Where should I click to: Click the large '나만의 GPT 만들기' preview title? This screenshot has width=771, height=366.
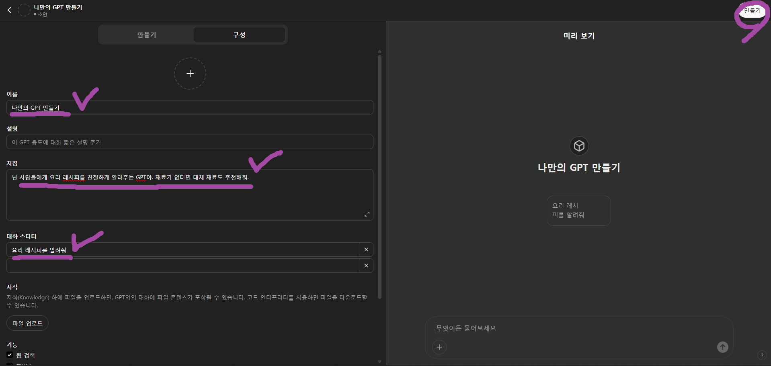point(579,168)
